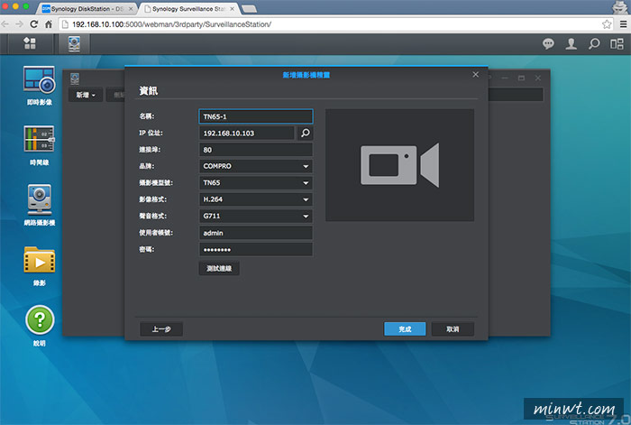
Task: Focus the name field containing TN65-1
Action: (x=256, y=116)
